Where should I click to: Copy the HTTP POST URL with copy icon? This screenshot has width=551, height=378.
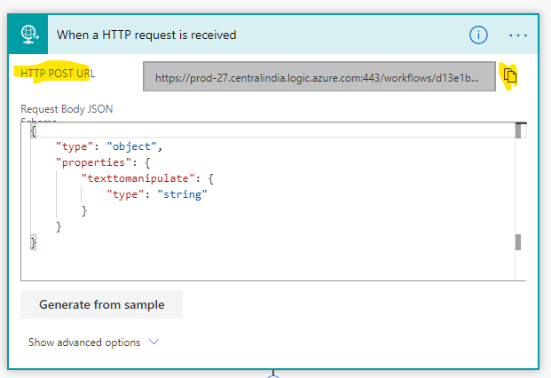click(x=510, y=76)
